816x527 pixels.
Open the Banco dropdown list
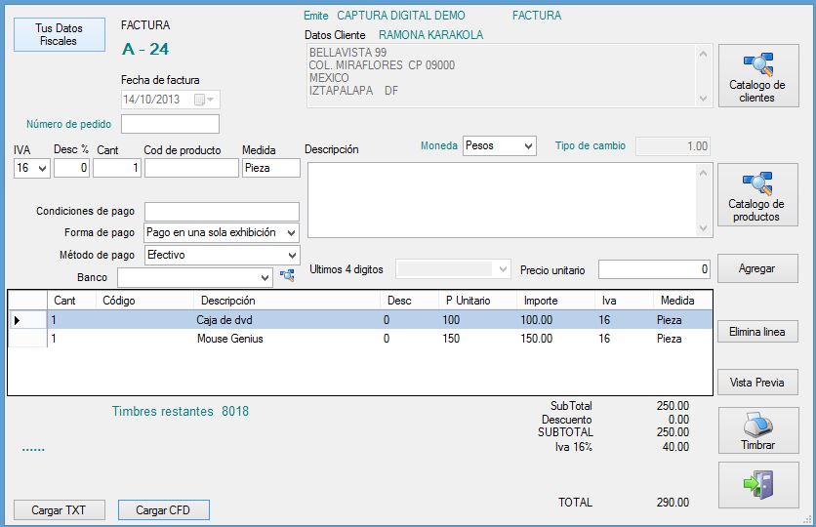265,278
